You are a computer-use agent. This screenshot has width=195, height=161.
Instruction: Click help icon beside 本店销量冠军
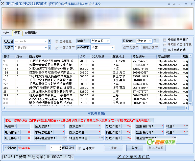(x=66, y=138)
